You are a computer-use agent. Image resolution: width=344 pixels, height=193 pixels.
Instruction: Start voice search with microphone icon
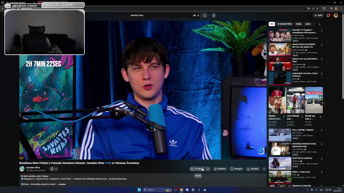pyautogui.click(x=214, y=15)
